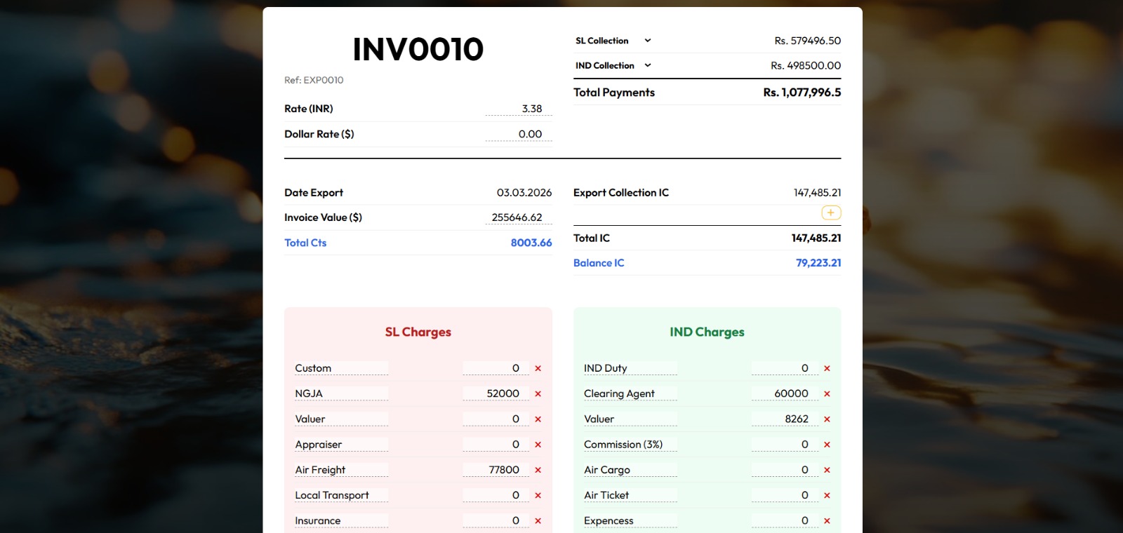Screen dimensions: 1123x533
Task: Add a new IC collection entry
Action: pos(831,212)
